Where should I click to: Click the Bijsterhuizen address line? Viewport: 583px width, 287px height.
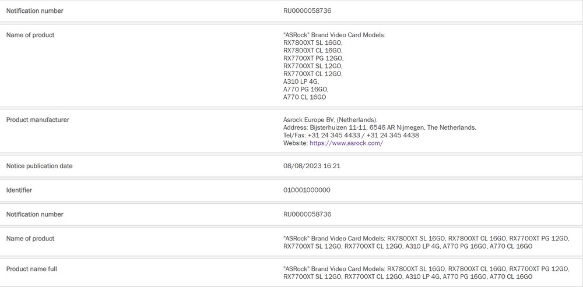(380, 127)
